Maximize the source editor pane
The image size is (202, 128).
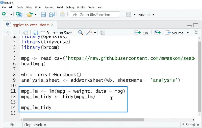click(x=195, y=25)
